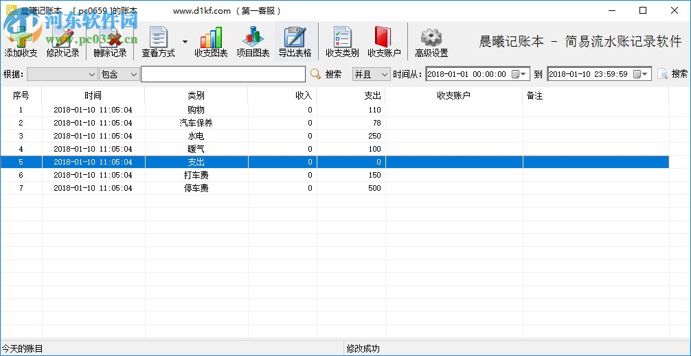The height and width of the screenshot is (356, 691).
Task: Select the 水电 category cell
Action: [196, 136]
